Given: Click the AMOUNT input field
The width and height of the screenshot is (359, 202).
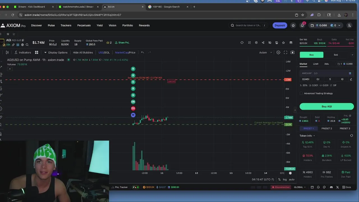Looking at the screenshot, I should [327, 73].
